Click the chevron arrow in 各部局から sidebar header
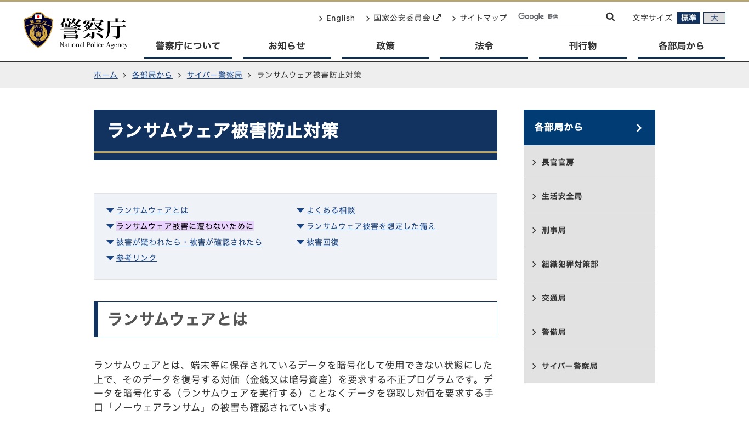The width and height of the screenshot is (749, 421). point(639,128)
